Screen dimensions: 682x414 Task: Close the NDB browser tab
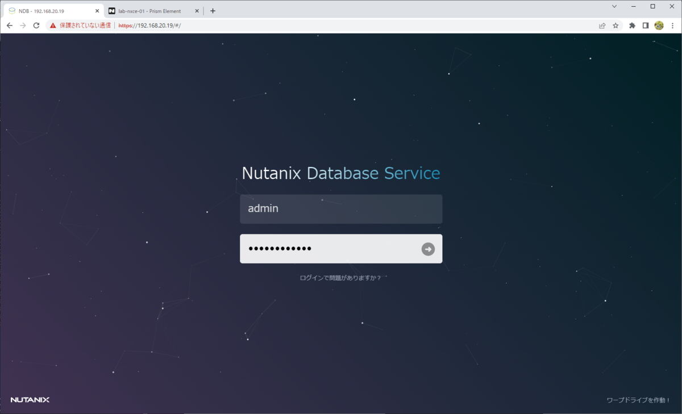[x=97, y=11]
